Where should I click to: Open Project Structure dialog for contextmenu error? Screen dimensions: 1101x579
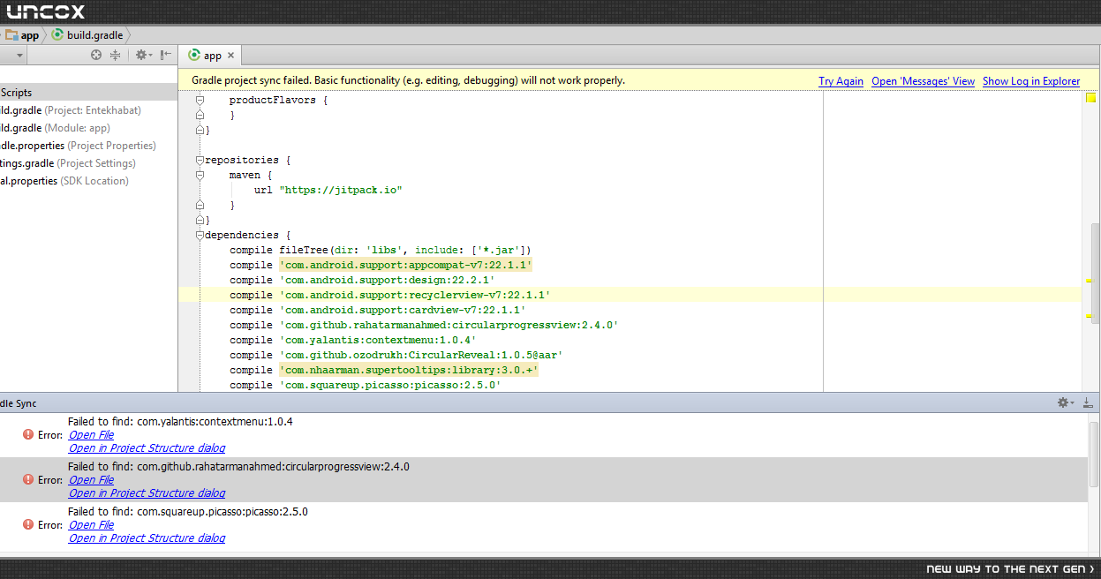click(147, 448)
